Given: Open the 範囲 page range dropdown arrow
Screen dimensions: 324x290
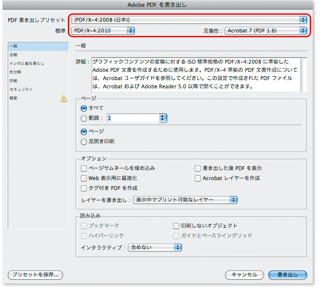Looking at the screenshot, I should point(163,118).
